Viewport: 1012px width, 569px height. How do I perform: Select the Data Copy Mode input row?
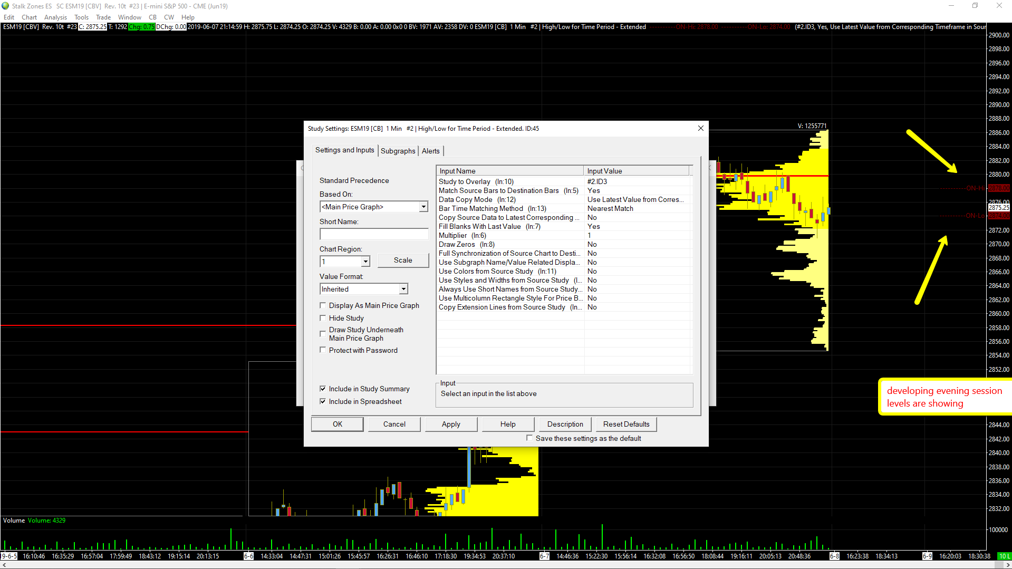tap(563, 199)
